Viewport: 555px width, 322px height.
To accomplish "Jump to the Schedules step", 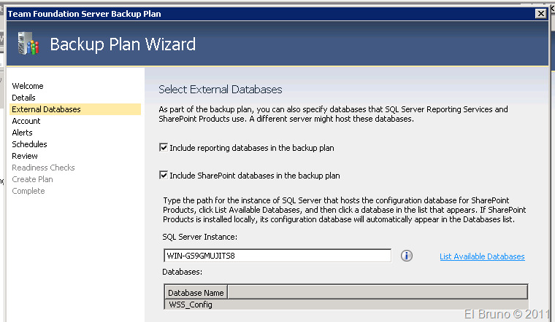I will [x=29, y=144].
